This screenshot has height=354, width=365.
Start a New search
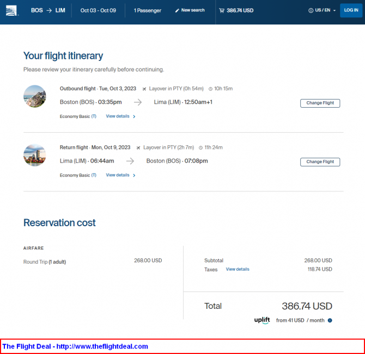click(190, 10)
